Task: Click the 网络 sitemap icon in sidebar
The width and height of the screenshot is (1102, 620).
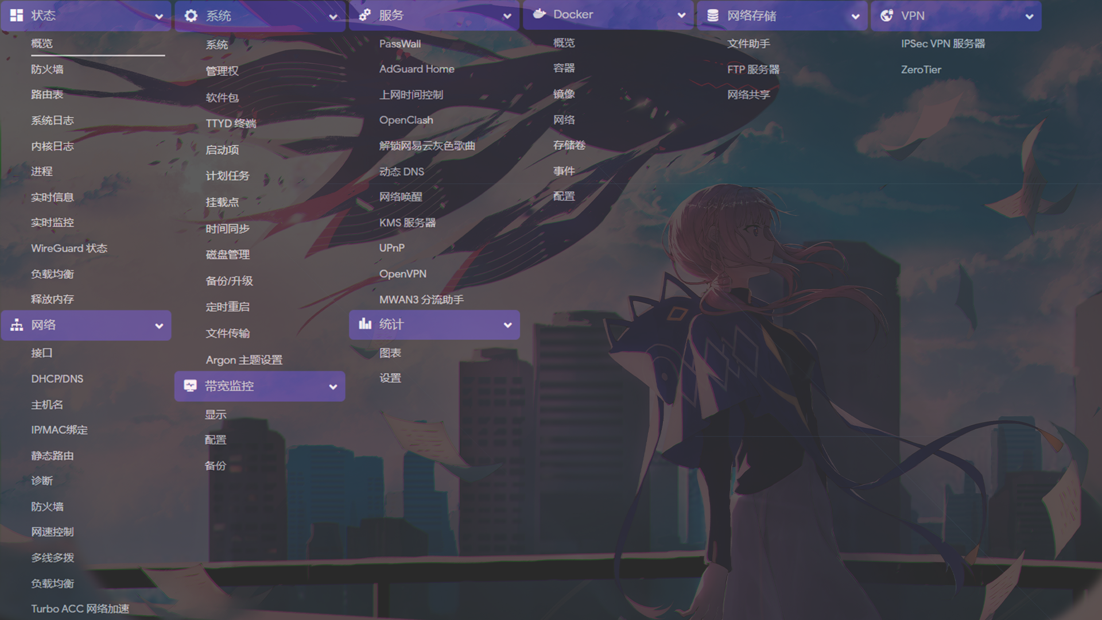Action: pyautogui.click(x=17, y=325)
